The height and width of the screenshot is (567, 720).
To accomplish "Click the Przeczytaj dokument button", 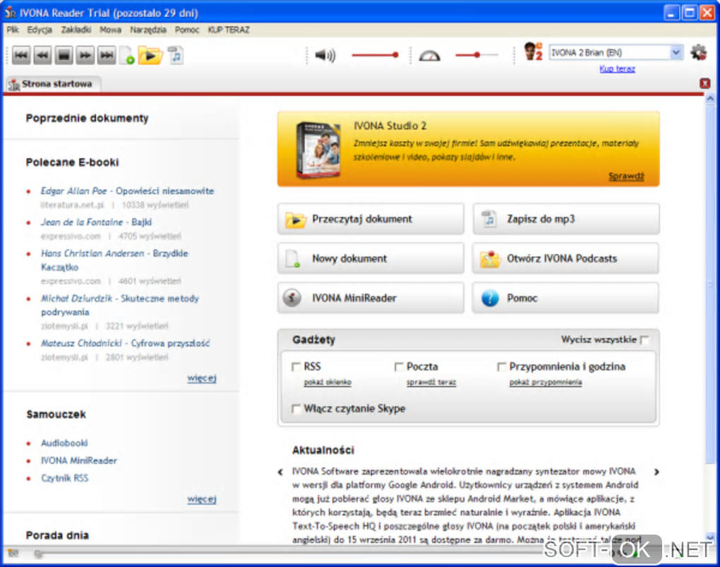I will tap(371, 219).
